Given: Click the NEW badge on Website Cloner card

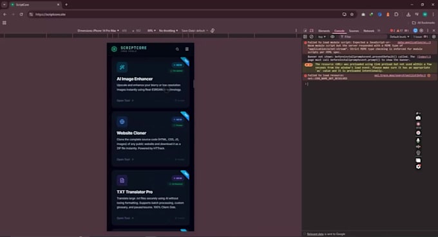Looking at the screenshot, I should pos(178,119).
